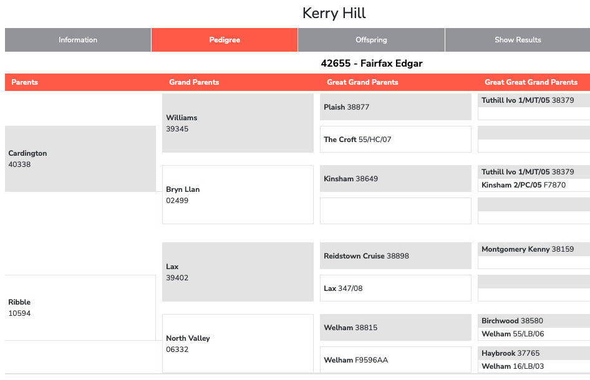Select great grandparent Kinsham 38649
The height and width of the screenshot is (380, 590).
(x=351, y=179)
